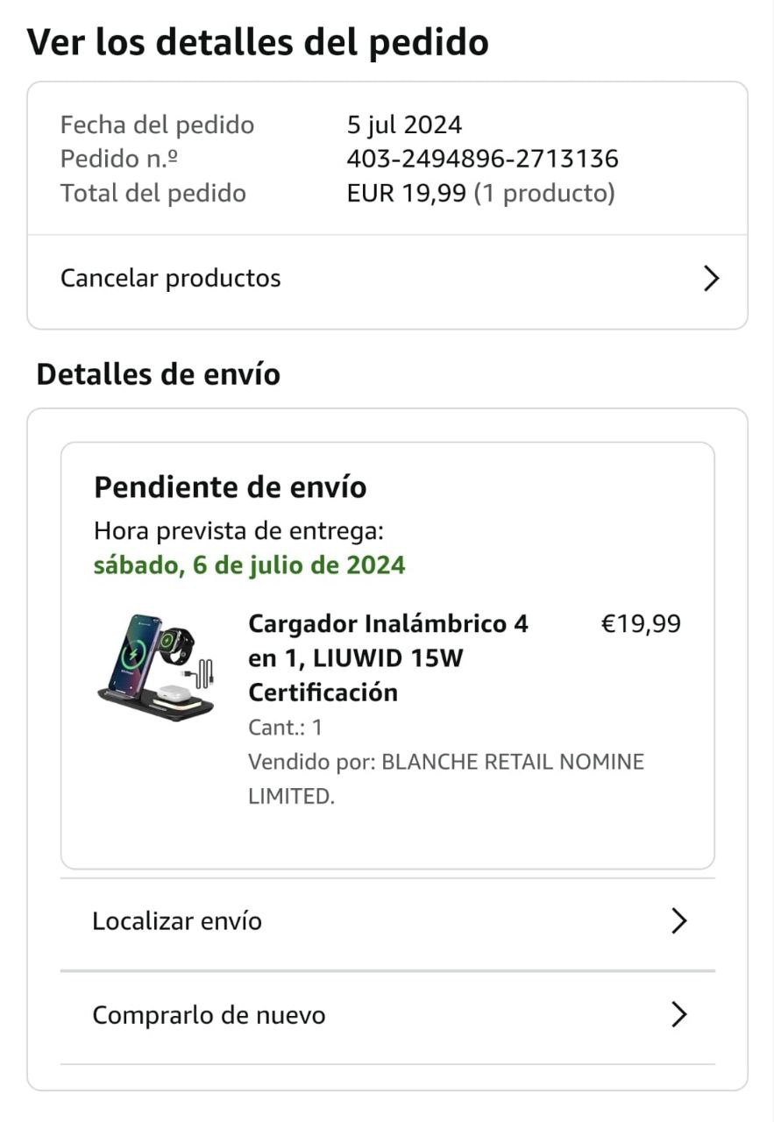The height and width of the screenshot is (1122, 774).
Task: Click the Cant.: 1 quantity text
Action: (x=286, y=728)
